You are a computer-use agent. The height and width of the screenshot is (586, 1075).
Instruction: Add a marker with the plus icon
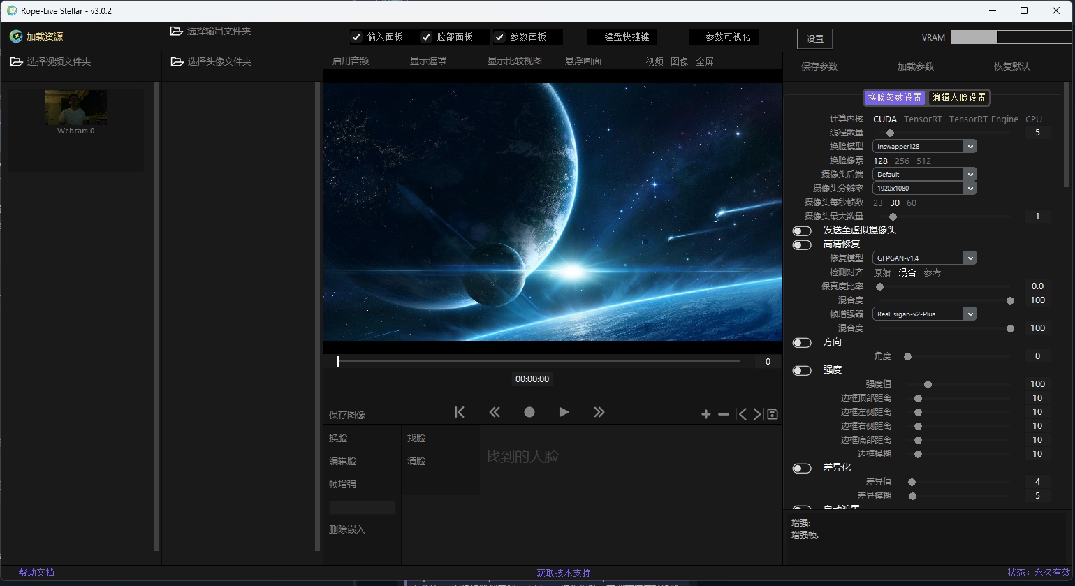(706, 414)
